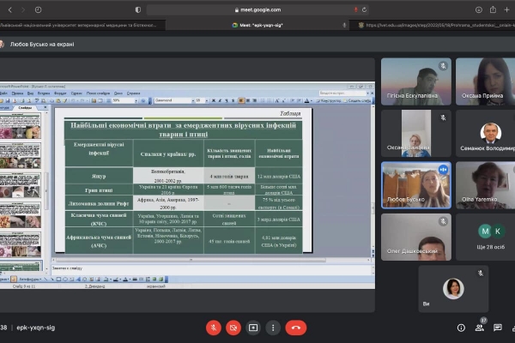515x343 pixels.
Task: Click the meeting code epk-yxqn-sig
Action: [x=36, y=328]
